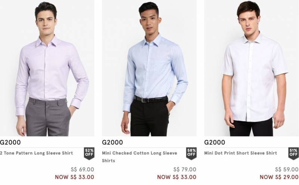This screenshot has width=299, height=185.
Task: Click the 52% OFF discount badge
Action: [x=89, y=153]
